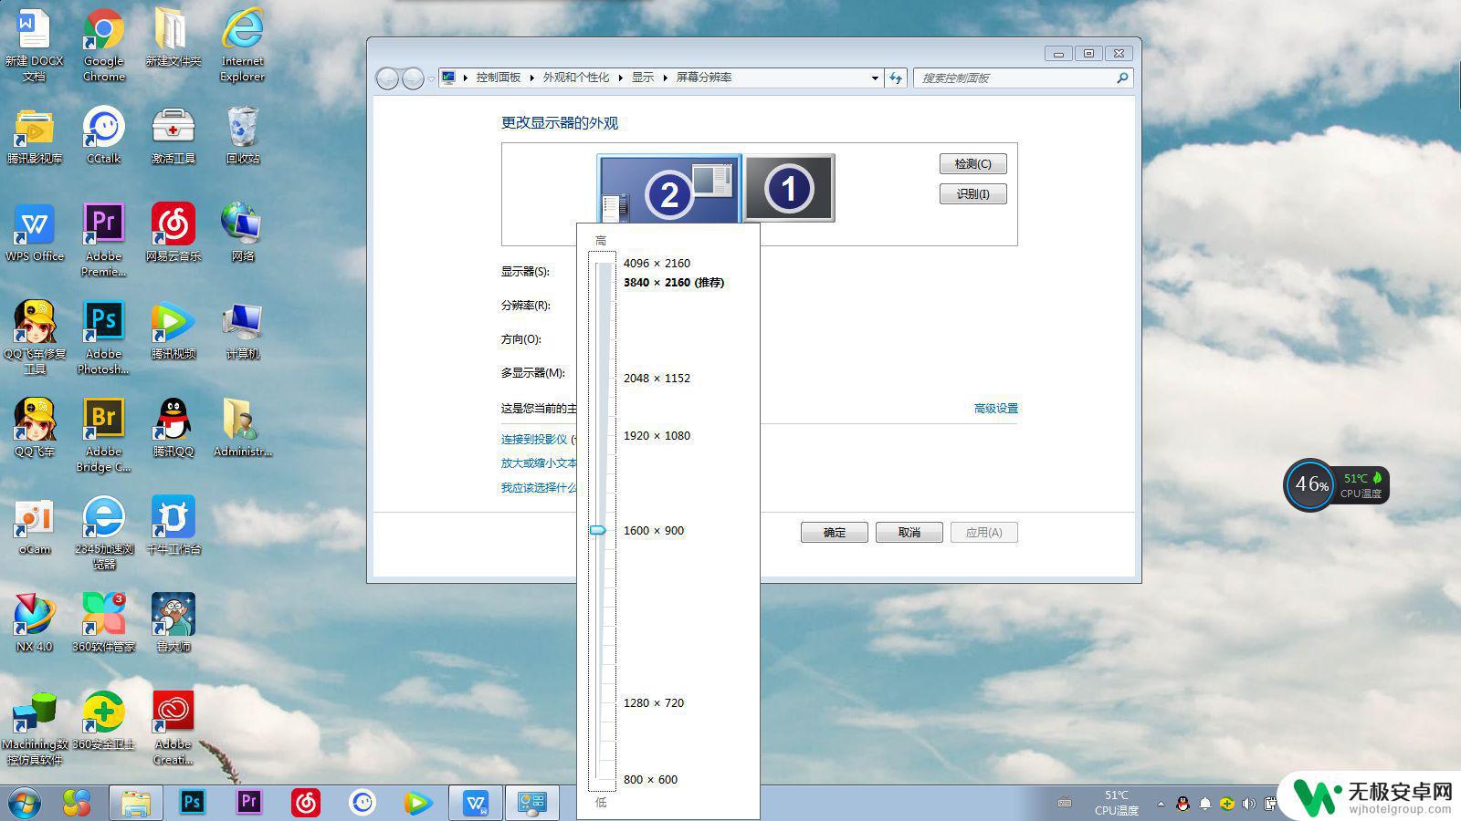Click the 放大或缩小文本 link

coord(539,463)
